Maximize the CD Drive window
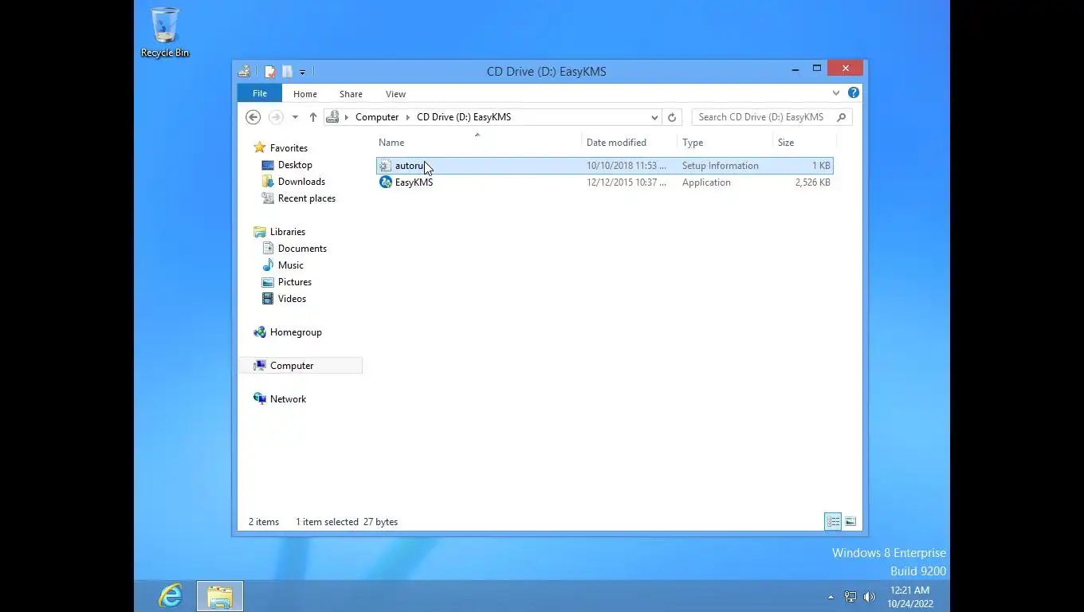This screenshot has width=1084, height=612. (817, 69)
